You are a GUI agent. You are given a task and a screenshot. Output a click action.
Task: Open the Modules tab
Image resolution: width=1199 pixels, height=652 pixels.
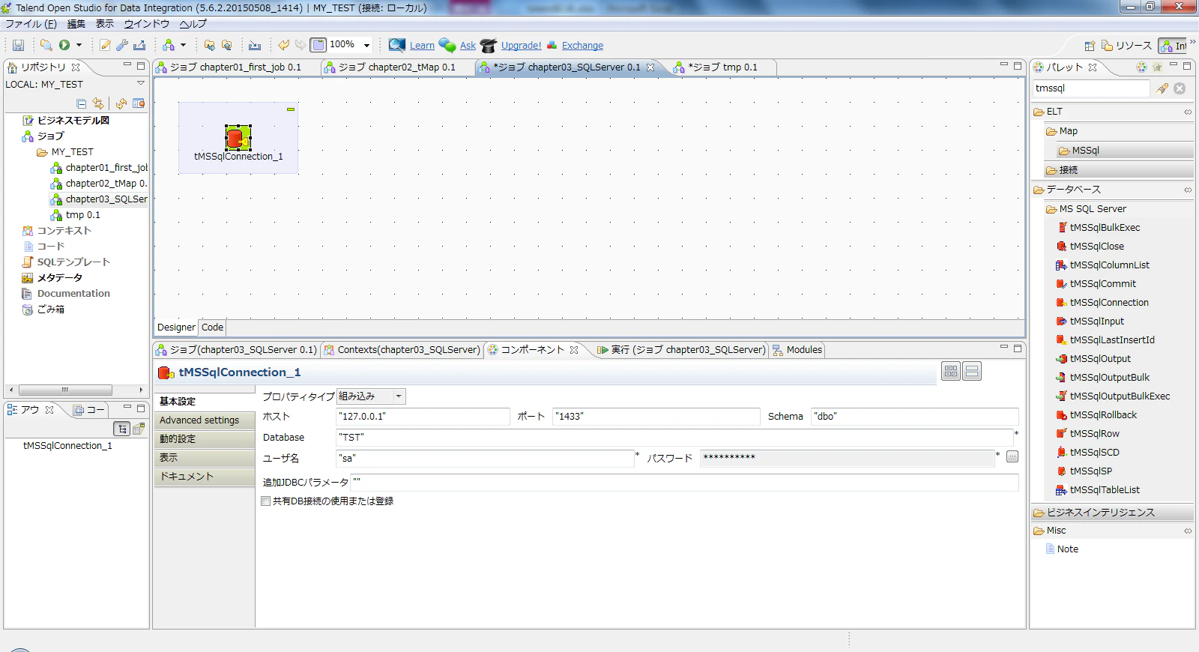(797, 350)
